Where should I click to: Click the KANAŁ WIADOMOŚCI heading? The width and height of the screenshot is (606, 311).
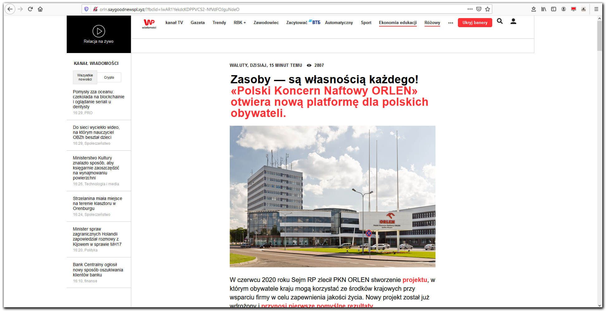(96, 63)
